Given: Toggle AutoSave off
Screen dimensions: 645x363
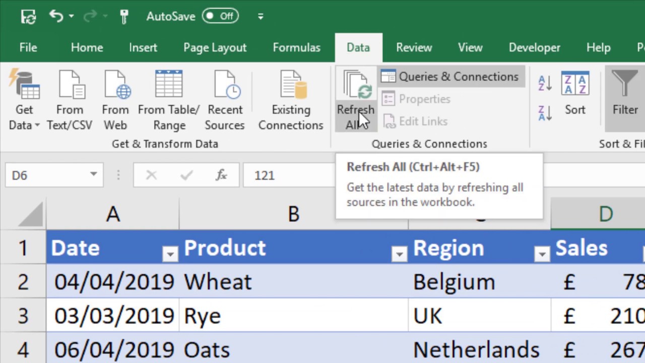Looking at the screenshot, I should pyautogui.click(x=220, y=16).
